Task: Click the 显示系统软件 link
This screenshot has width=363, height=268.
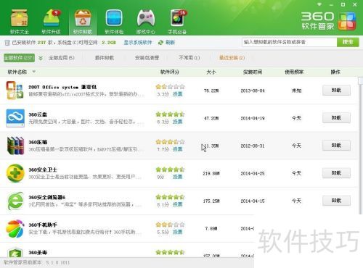Action: (138, 43)
